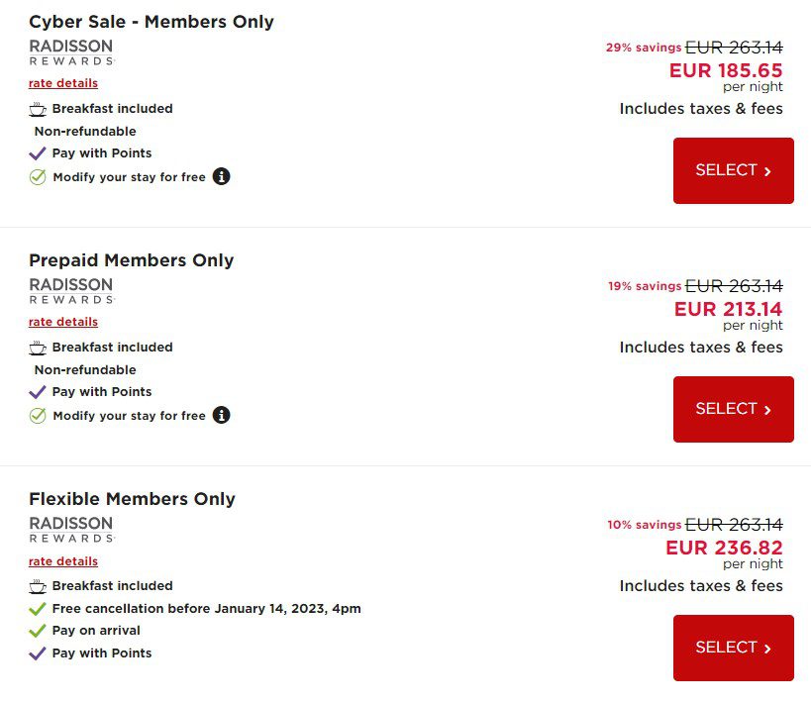Click the purple checkmark for Flexible Pay with Points
The height and width of the screenshot is (702, 811).
pyautogui.click(x=38, y=653)
